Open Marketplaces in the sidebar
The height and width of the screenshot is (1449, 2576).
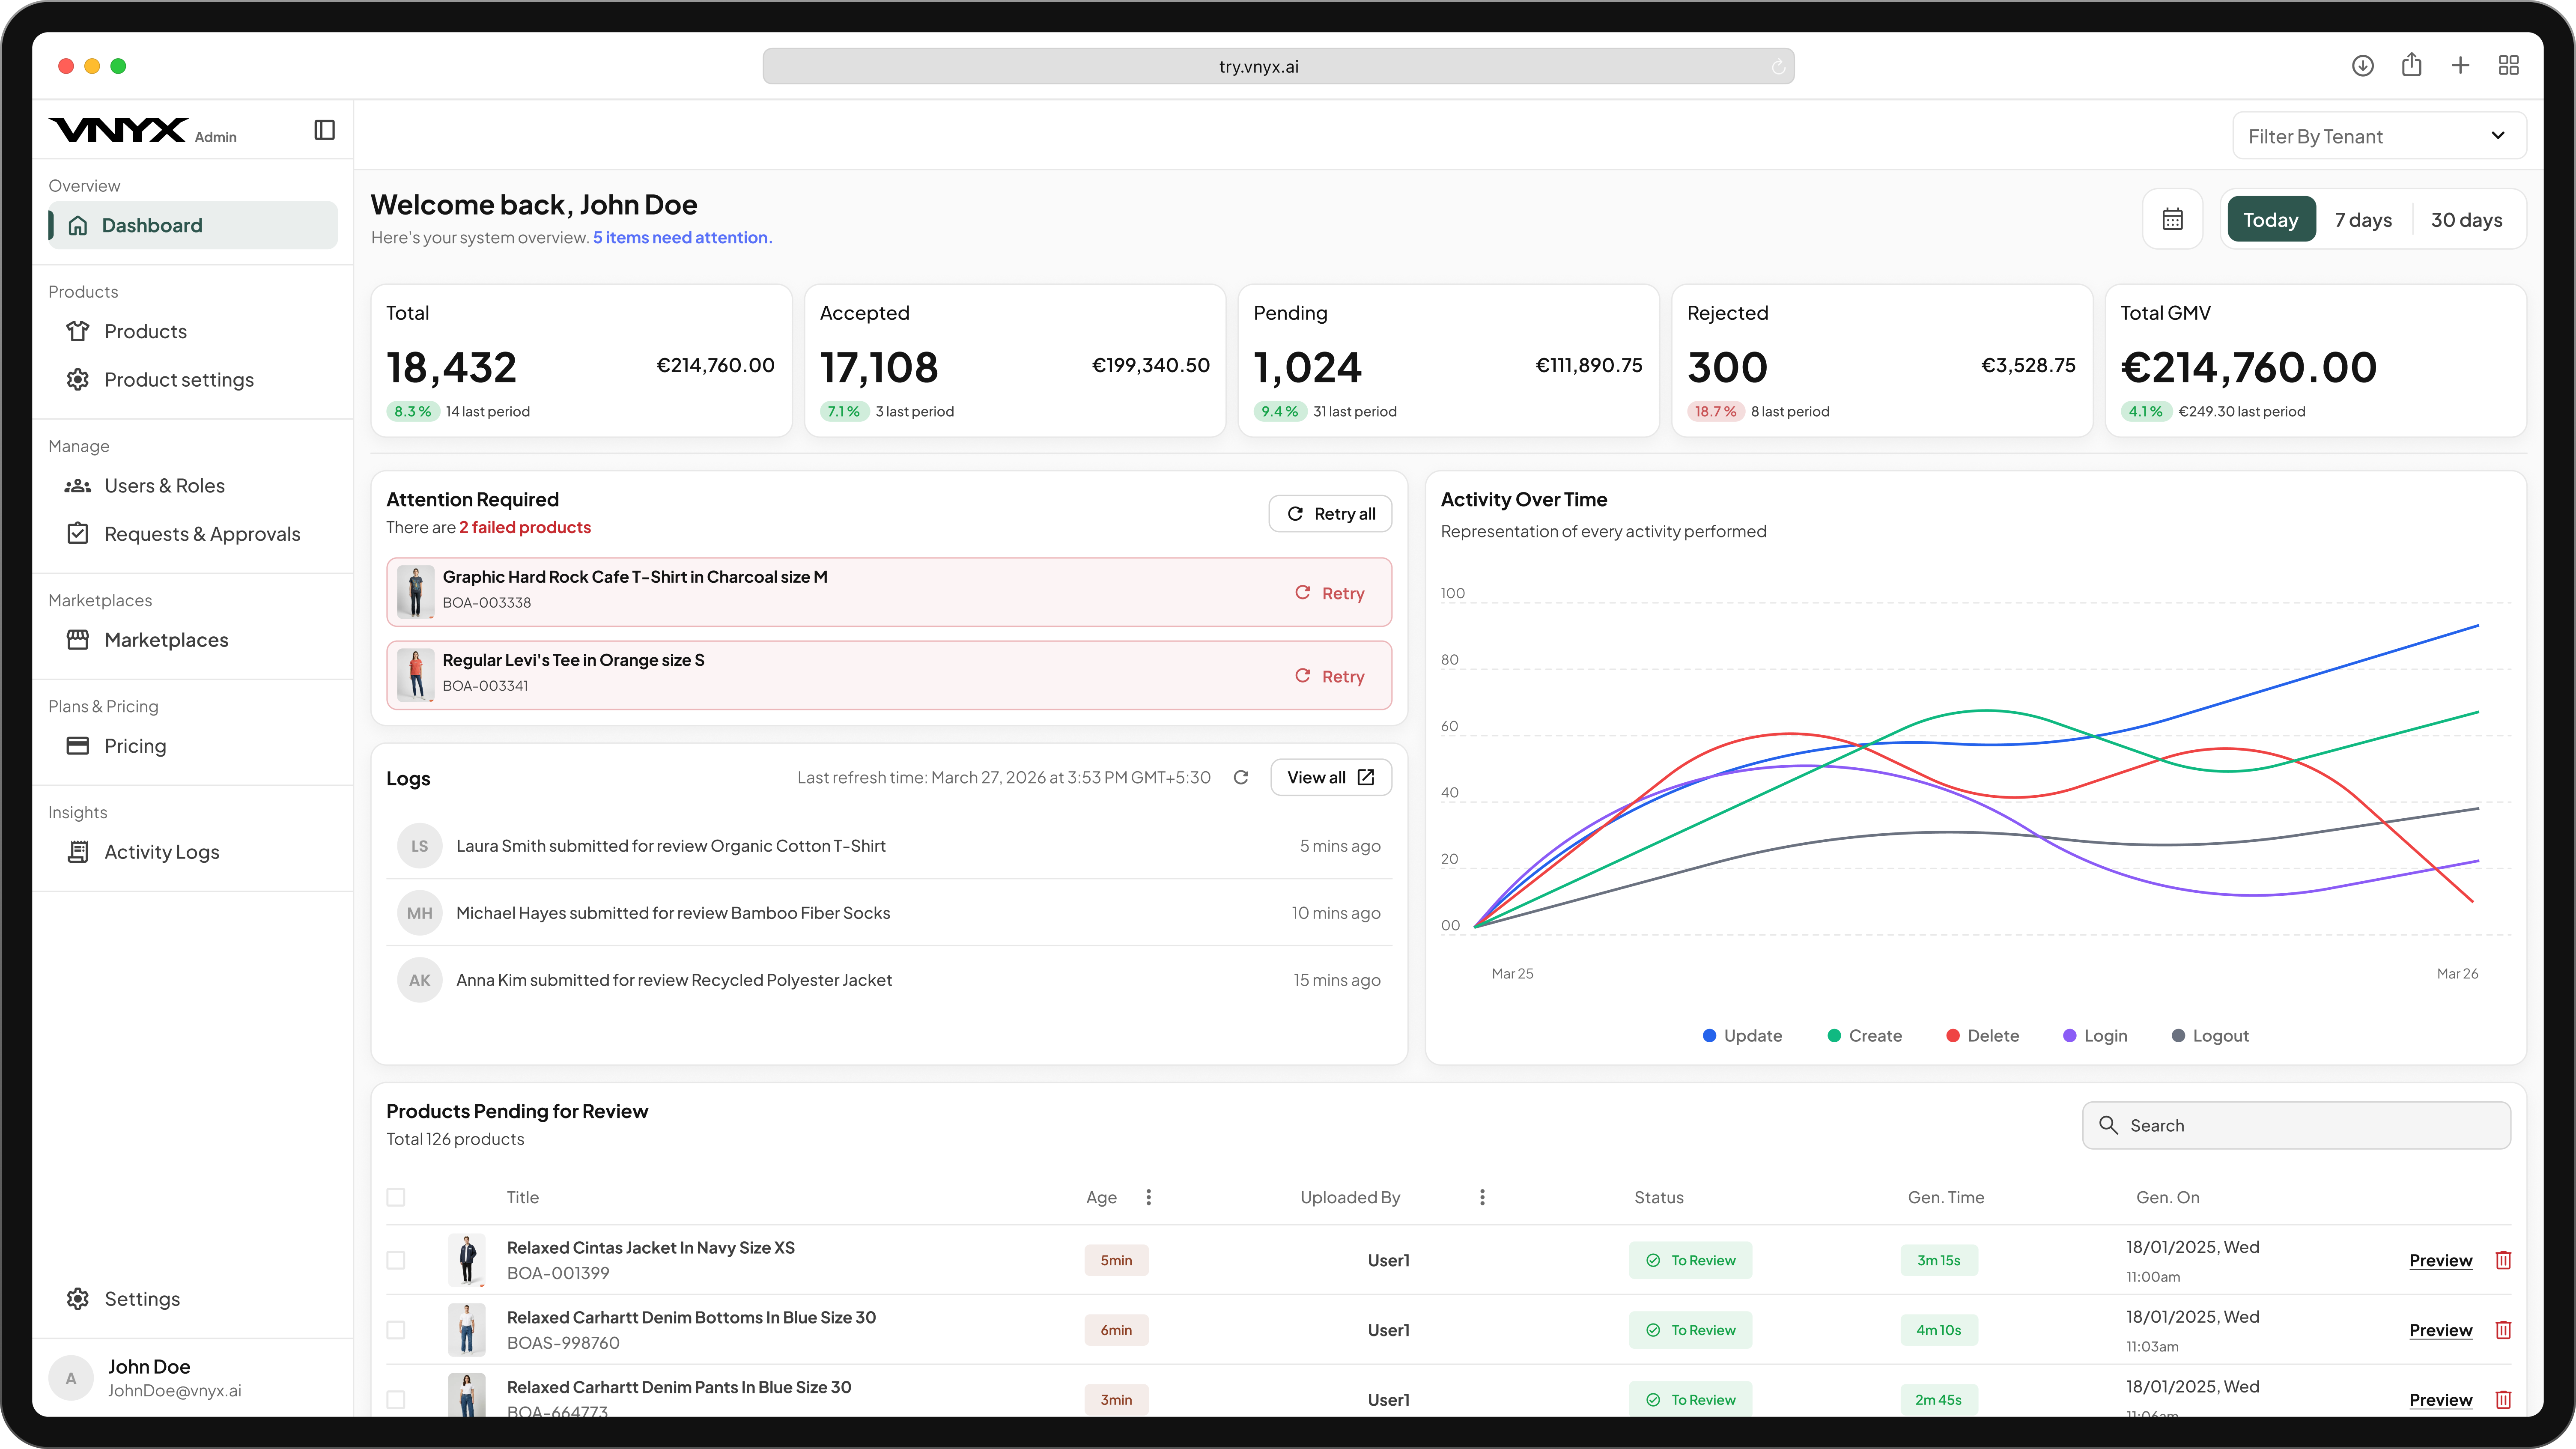pos(193,640)
